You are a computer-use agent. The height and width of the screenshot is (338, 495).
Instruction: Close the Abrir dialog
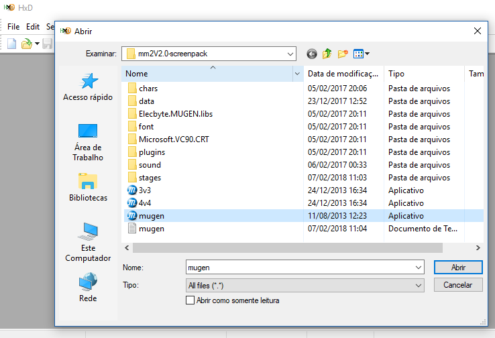pos(478,31)
